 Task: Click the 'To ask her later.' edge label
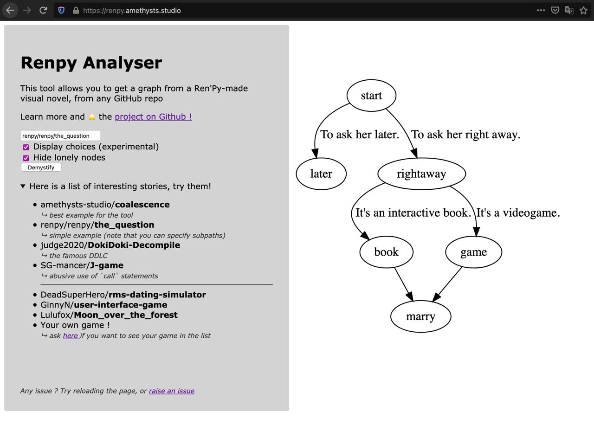[360, 135]
